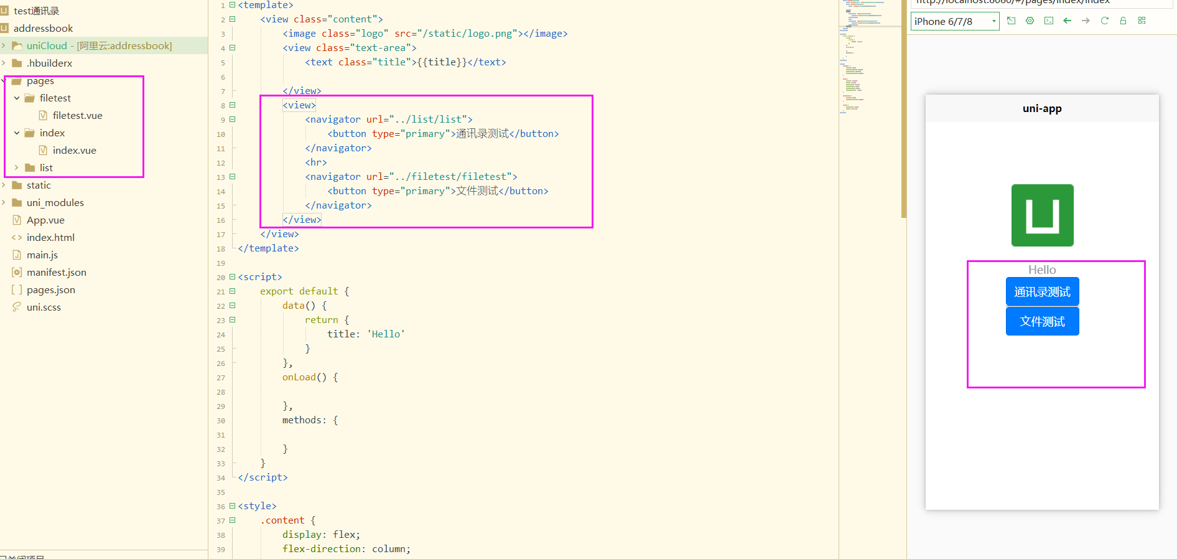
Task: Collapse the index folder
Action: click(x=17, y=133)
